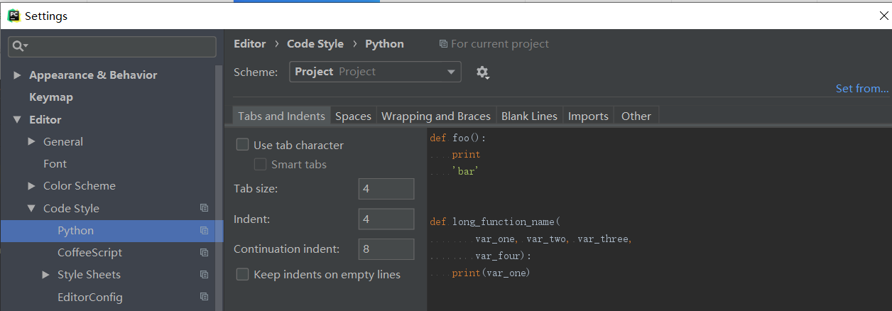Screen dimensions: 892x311
Task: Click the project-level copy icon beside EditorConfig
Action: coord(205,297)
